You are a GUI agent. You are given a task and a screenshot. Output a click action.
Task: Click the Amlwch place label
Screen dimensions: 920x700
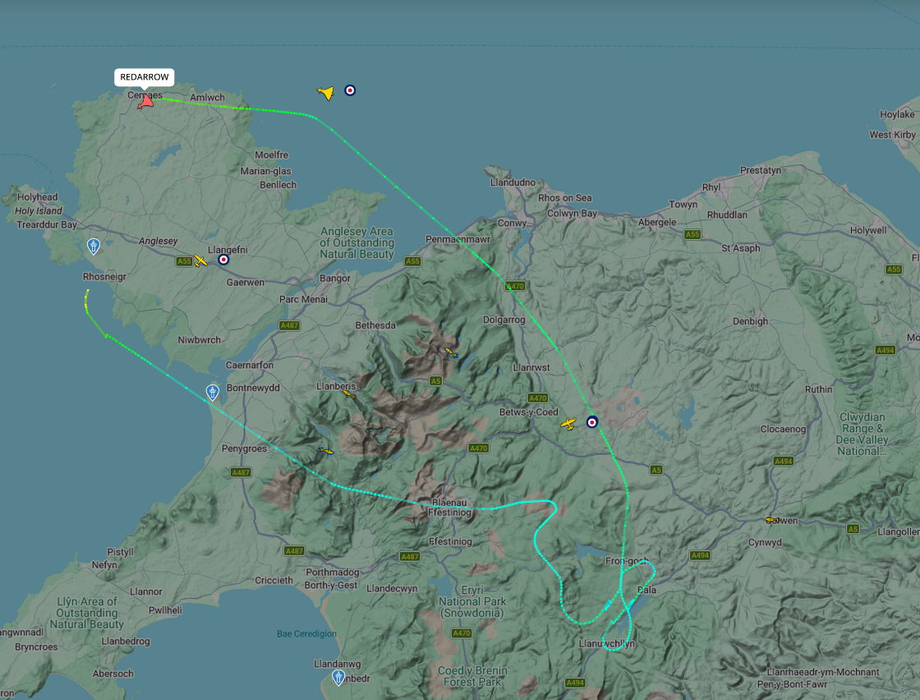coord(207,98)
